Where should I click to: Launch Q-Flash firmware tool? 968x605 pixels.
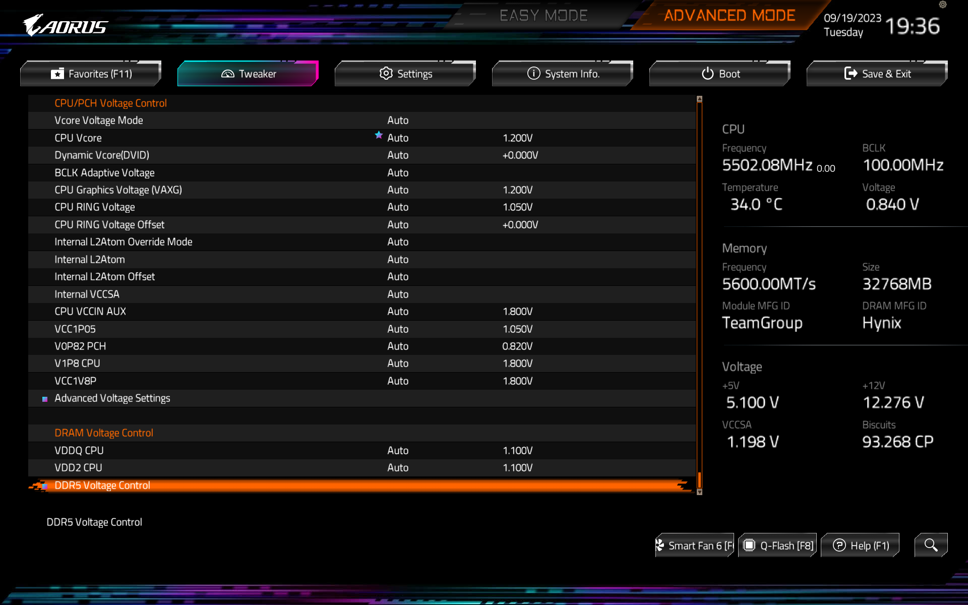pos(778,546)
